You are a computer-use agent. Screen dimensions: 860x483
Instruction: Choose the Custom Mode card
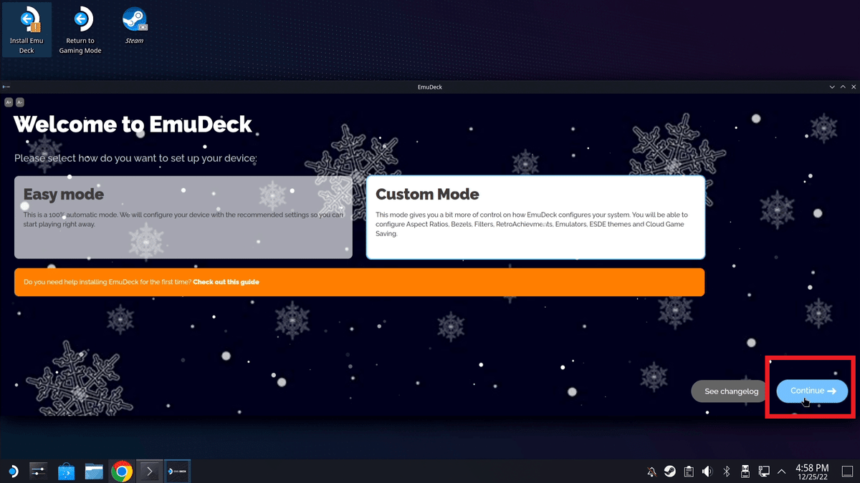click(535, 218)
